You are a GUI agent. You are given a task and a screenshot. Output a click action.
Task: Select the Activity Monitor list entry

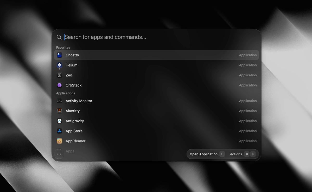[x=156, y=101]
